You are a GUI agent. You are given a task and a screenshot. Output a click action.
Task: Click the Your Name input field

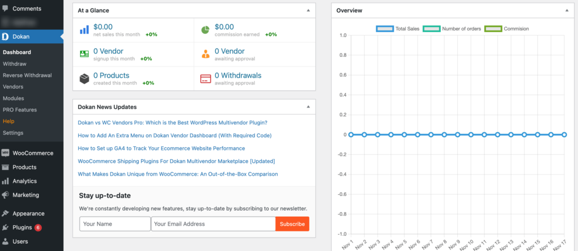tap(115, 224)
